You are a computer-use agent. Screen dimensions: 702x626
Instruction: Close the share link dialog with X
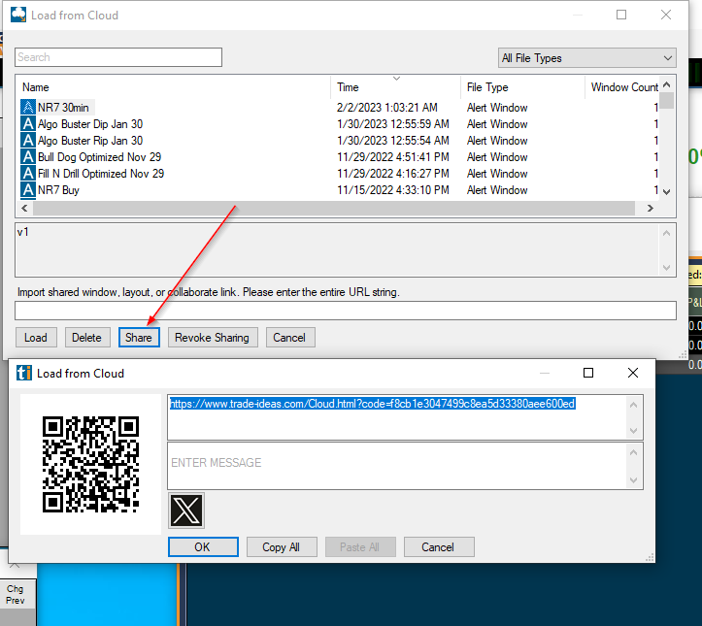point(633,373)
